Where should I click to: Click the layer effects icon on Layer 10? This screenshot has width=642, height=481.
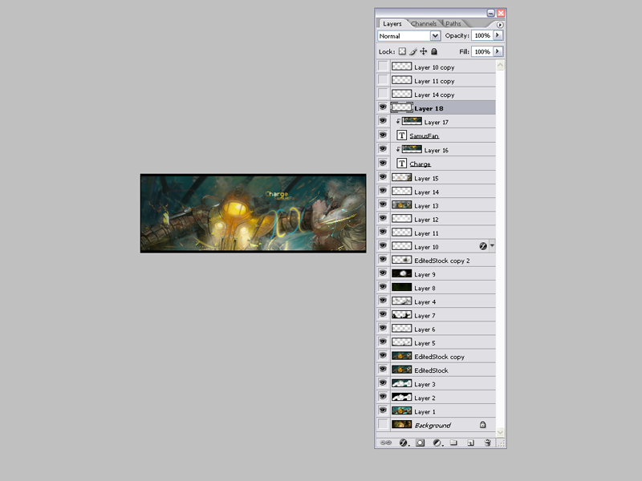[483, 246]
